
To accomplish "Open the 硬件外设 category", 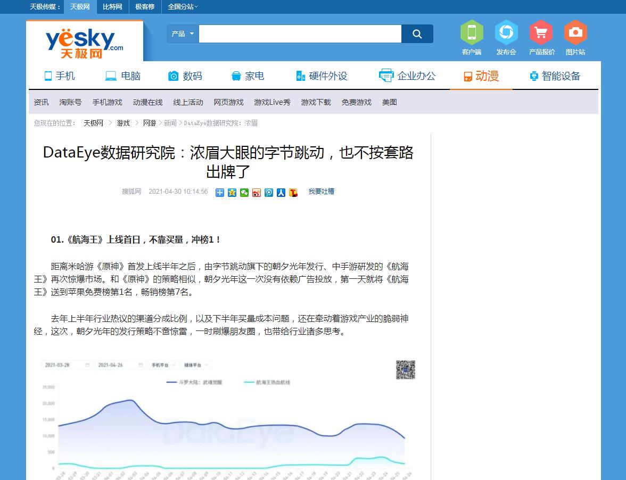I will [x=322, y=76].
